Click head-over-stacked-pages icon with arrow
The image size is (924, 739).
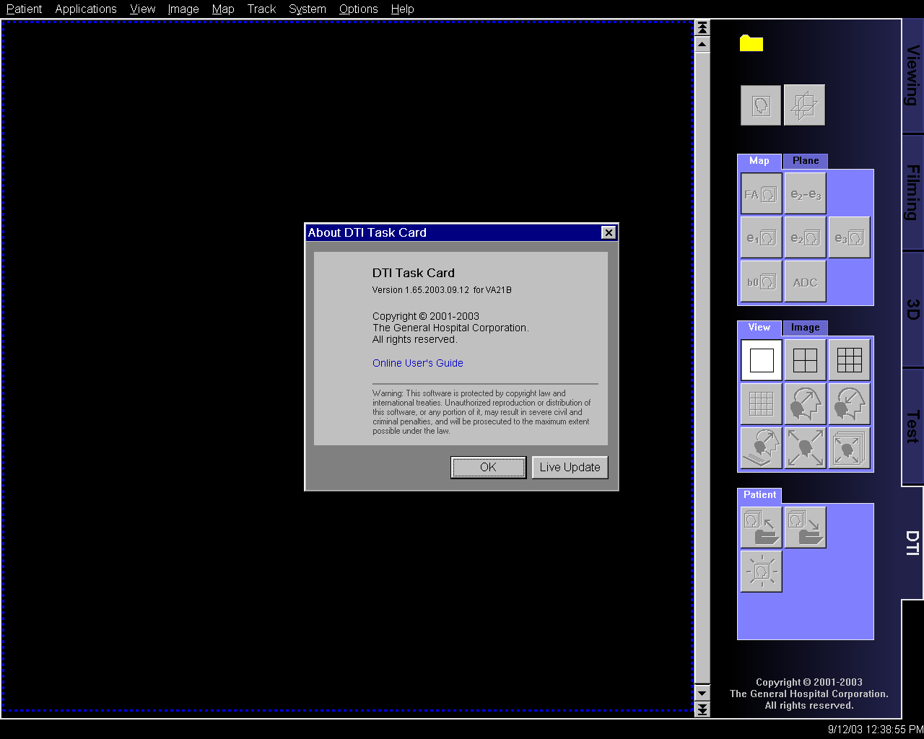click(x=761, y=448)
